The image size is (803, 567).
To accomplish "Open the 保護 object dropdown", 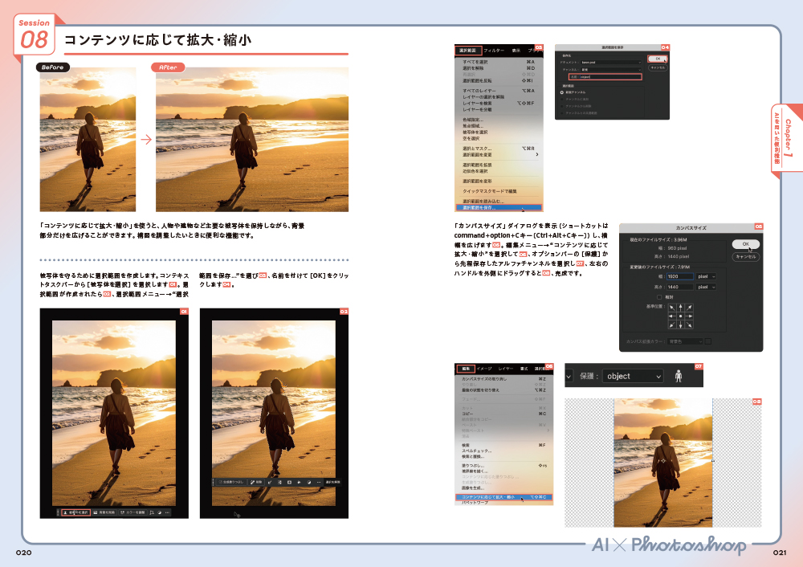I will coord(634,376).
